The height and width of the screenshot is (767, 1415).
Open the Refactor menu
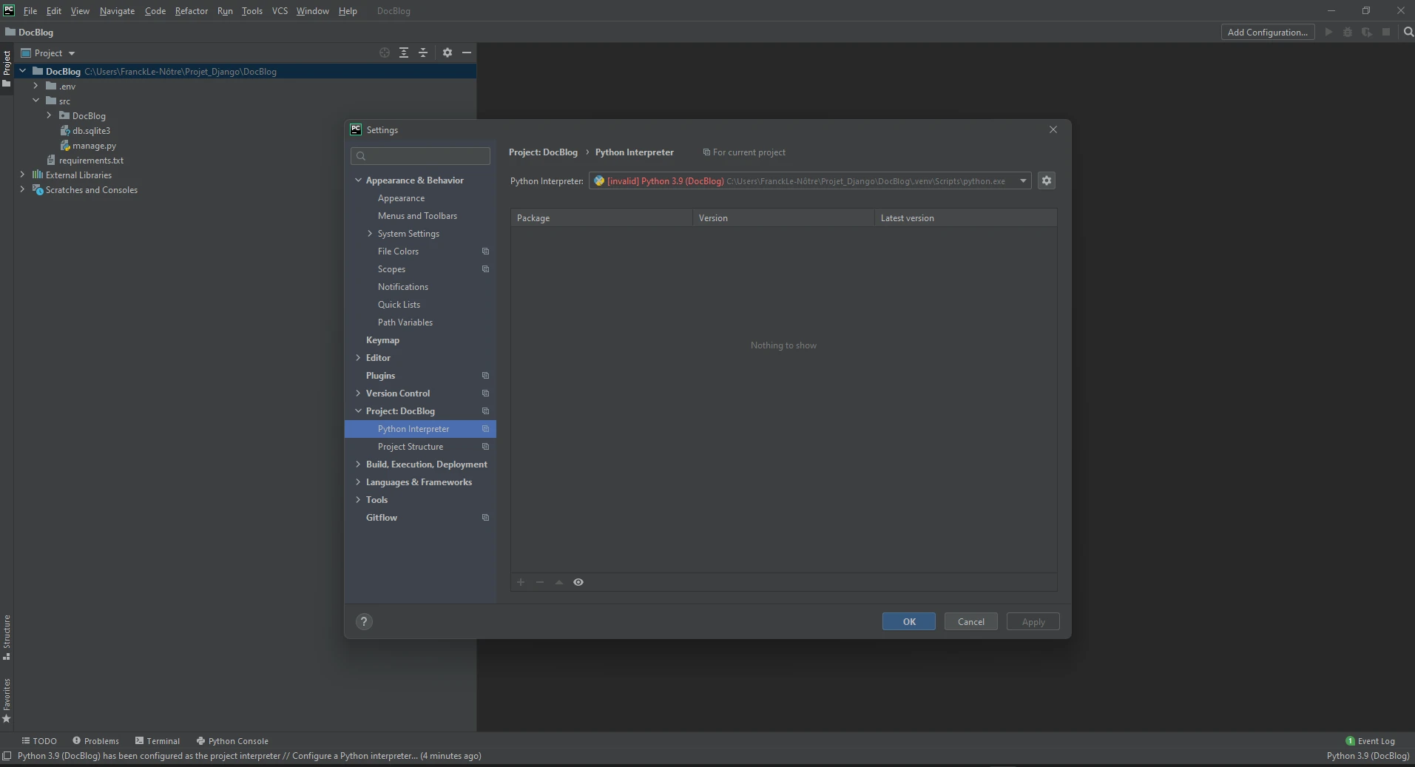tap(191, 11)
